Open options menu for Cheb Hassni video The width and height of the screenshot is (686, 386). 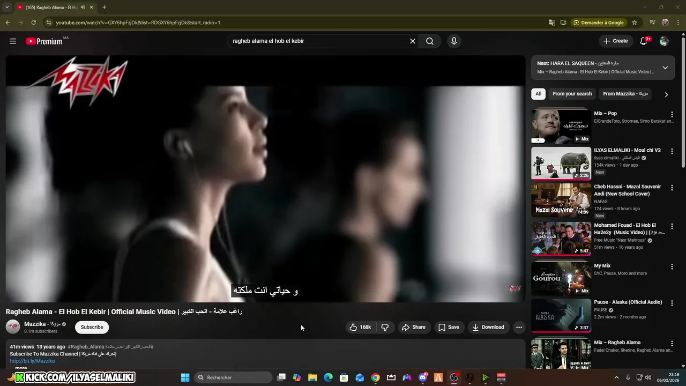click(672, 188)
